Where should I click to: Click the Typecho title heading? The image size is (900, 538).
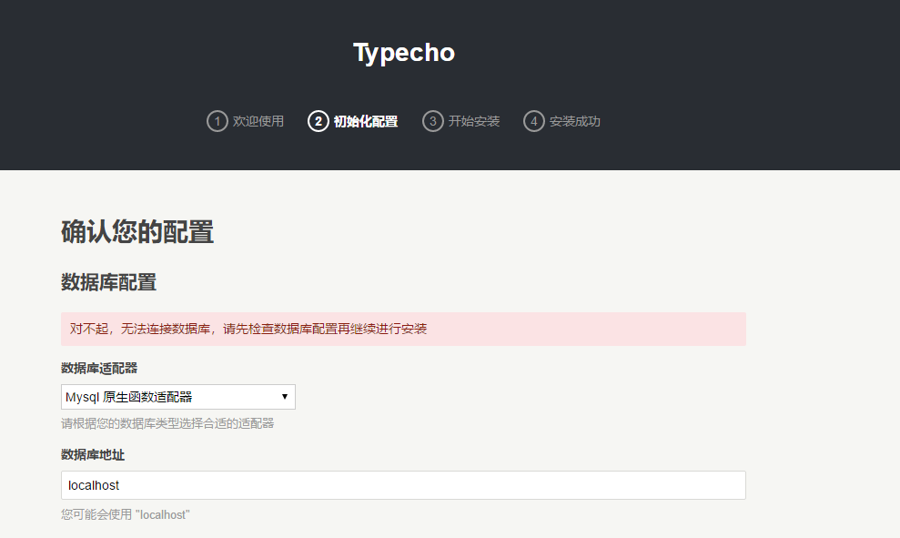[403, 53]
